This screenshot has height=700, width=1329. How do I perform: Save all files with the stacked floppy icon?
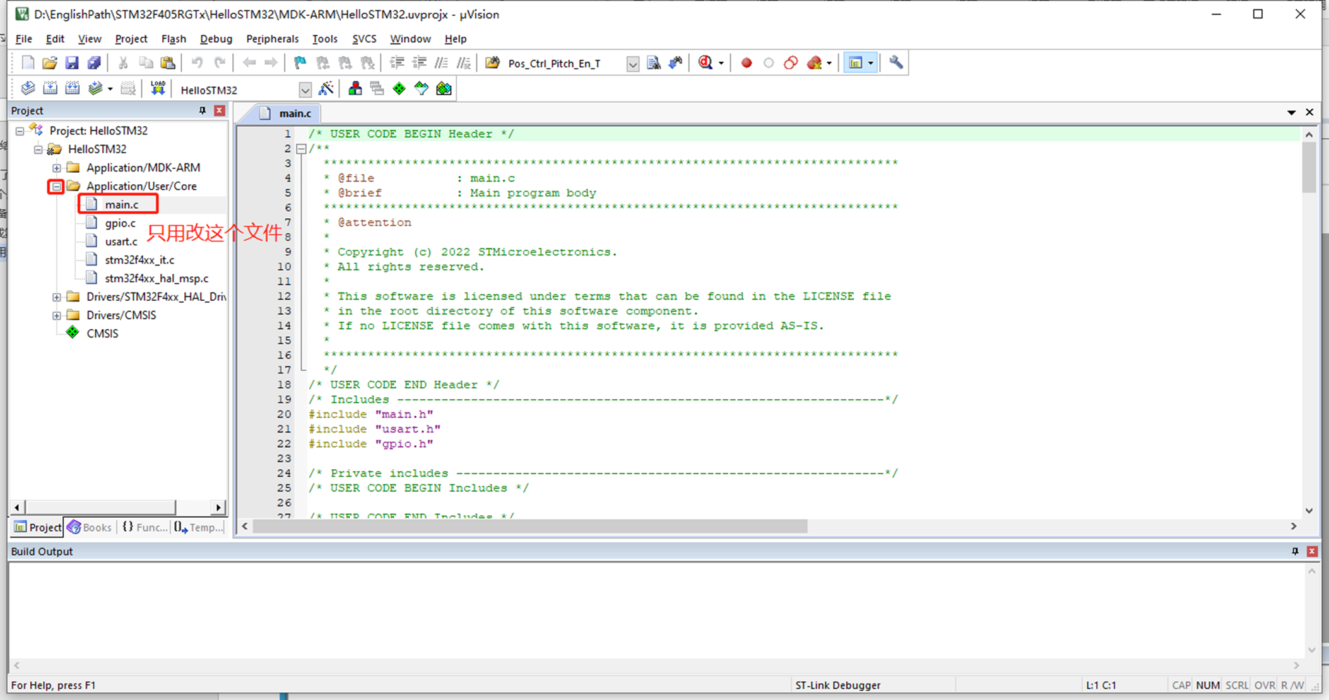94,63
